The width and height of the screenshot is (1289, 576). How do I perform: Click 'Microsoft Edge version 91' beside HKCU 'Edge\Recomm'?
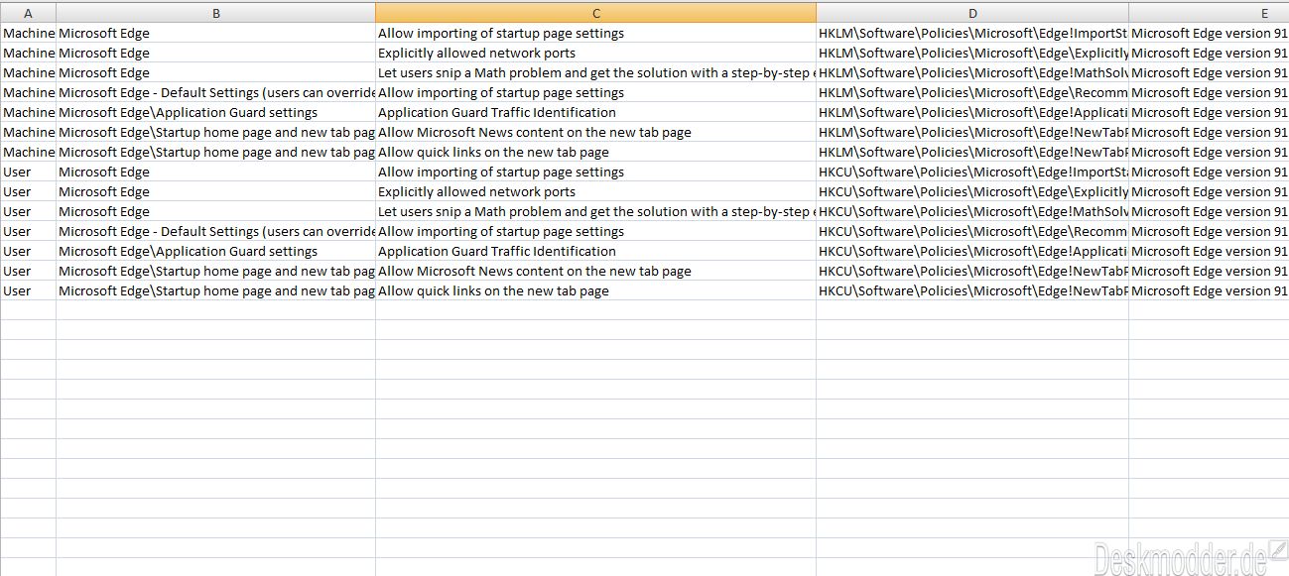click(1209, 231)
